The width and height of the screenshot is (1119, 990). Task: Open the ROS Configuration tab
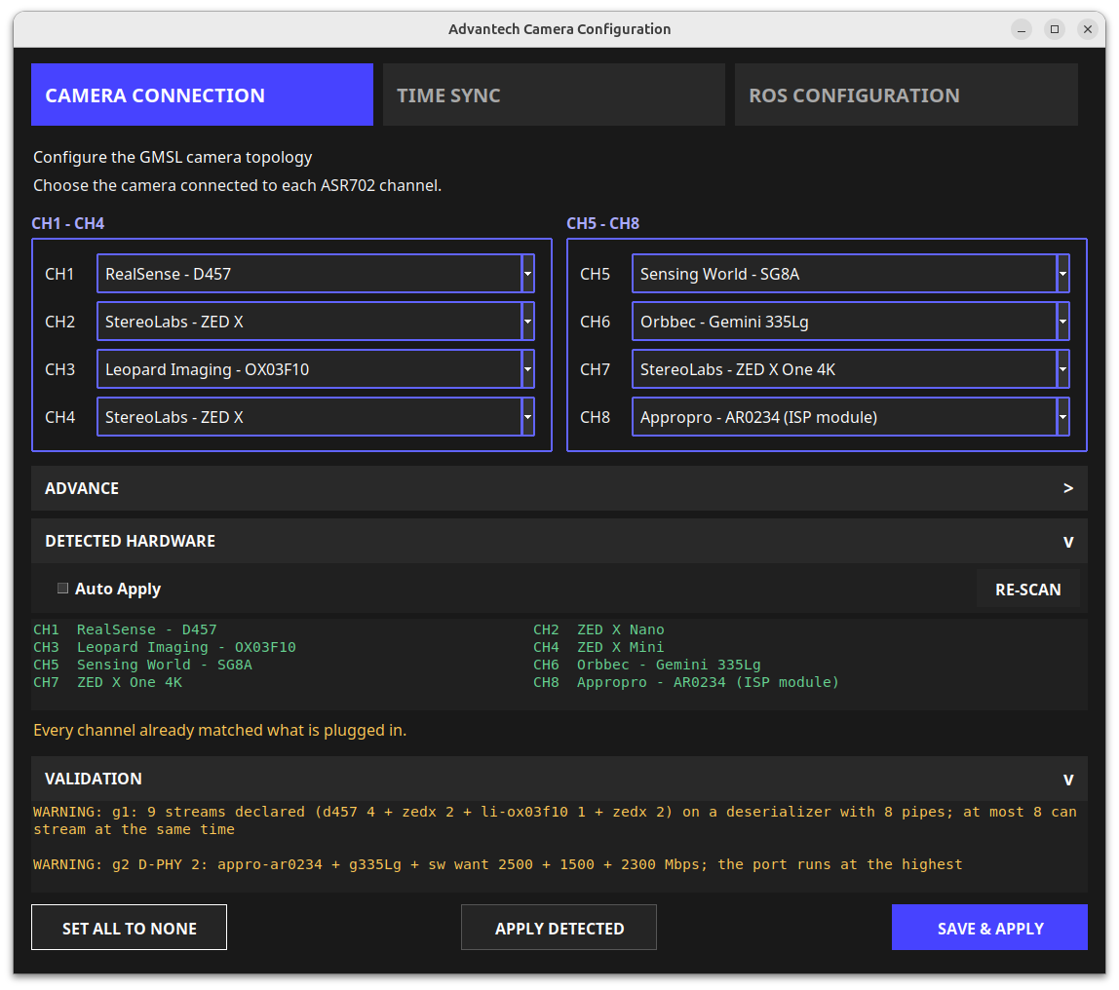[907, 95]
